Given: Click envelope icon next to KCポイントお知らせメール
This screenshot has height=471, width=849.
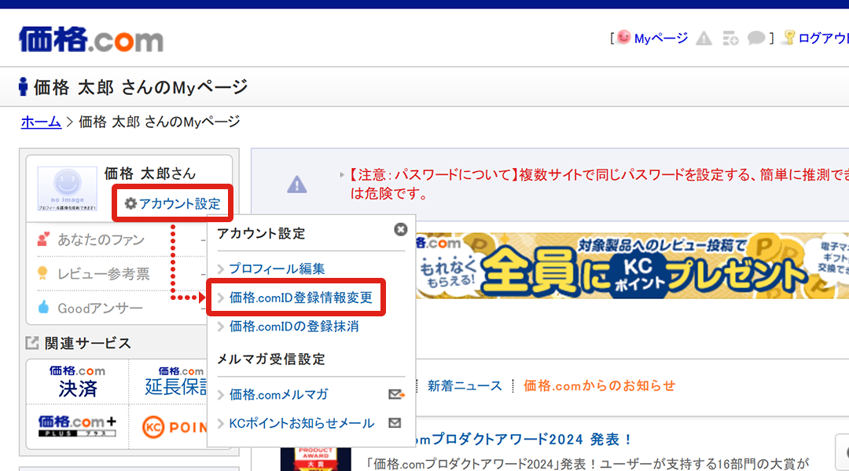Looking at the screenshot, I should [x=395, y=423].
